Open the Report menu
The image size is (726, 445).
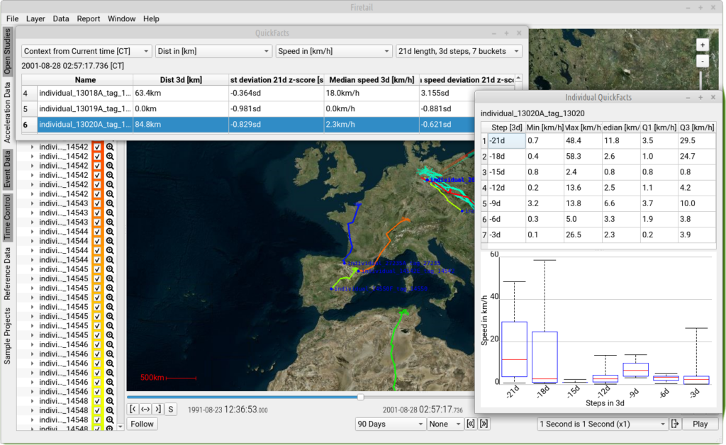(x=89, y=18)
